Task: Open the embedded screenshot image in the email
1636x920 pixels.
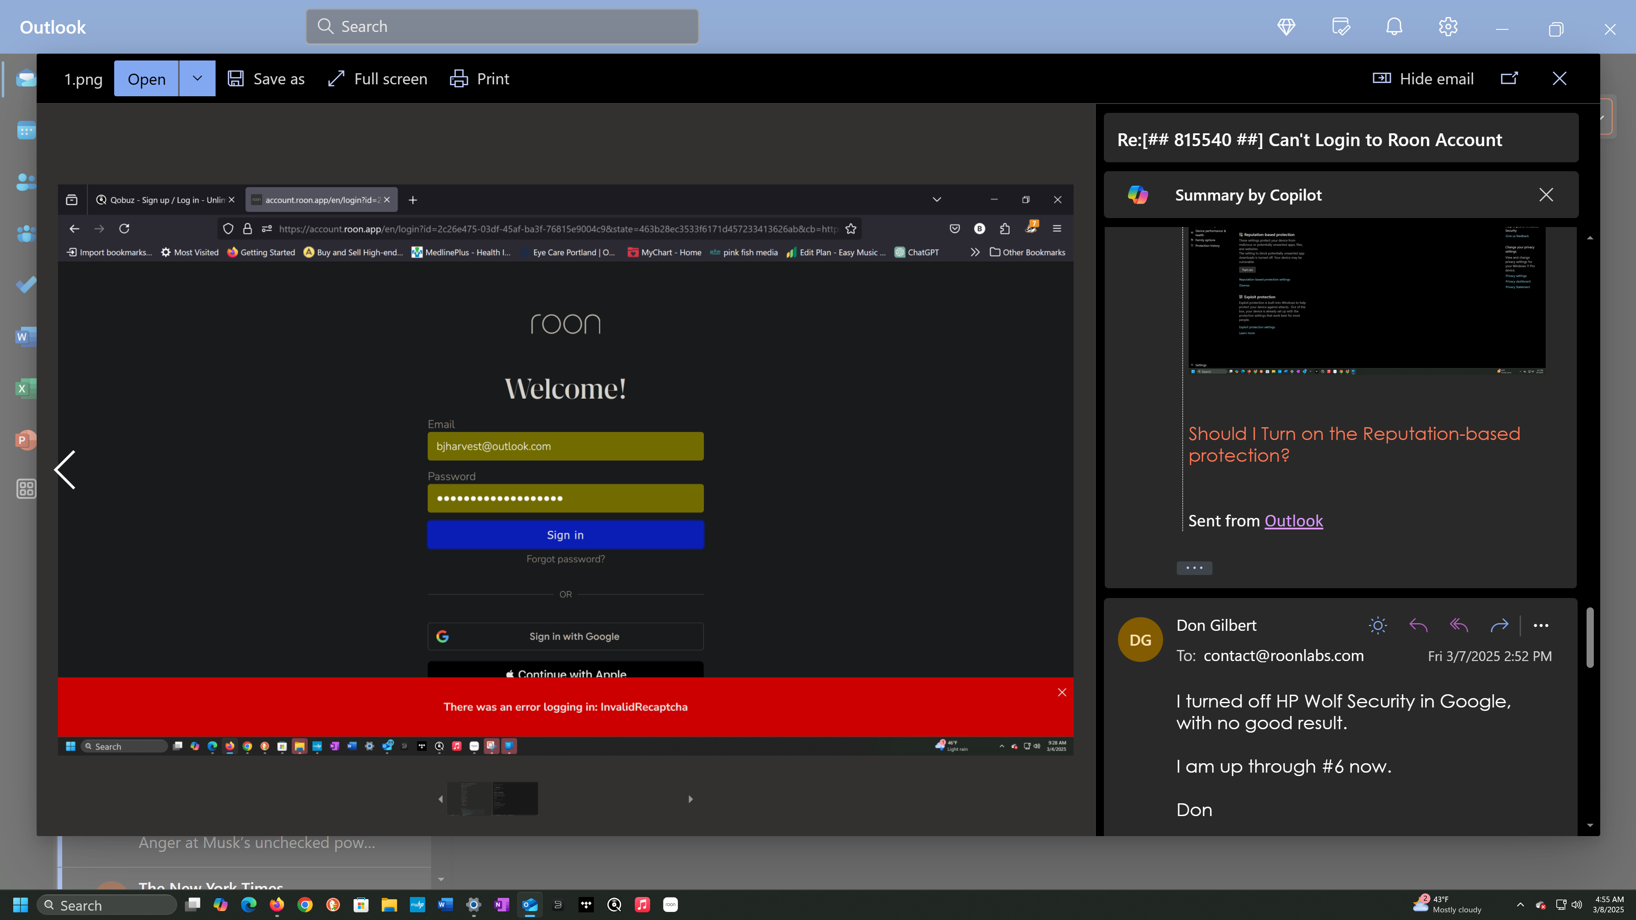Action: point(1367,301)
